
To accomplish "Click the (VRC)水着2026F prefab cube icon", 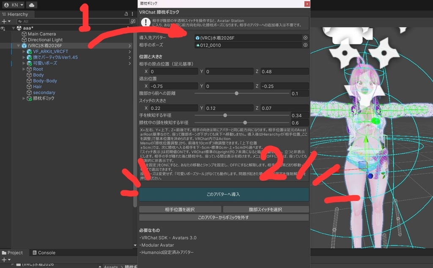I will pyautogui.click(x=24, y=46).
